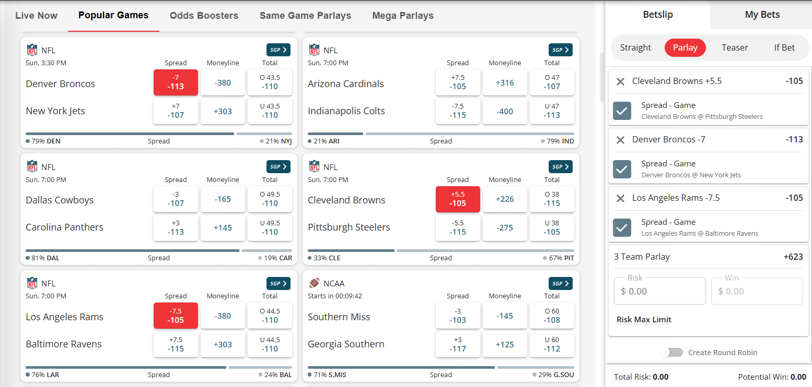This screenshot has width=812, height=387.
Task: Select Arizona Cardinals +316 moneyline
Action: point(505,82)
